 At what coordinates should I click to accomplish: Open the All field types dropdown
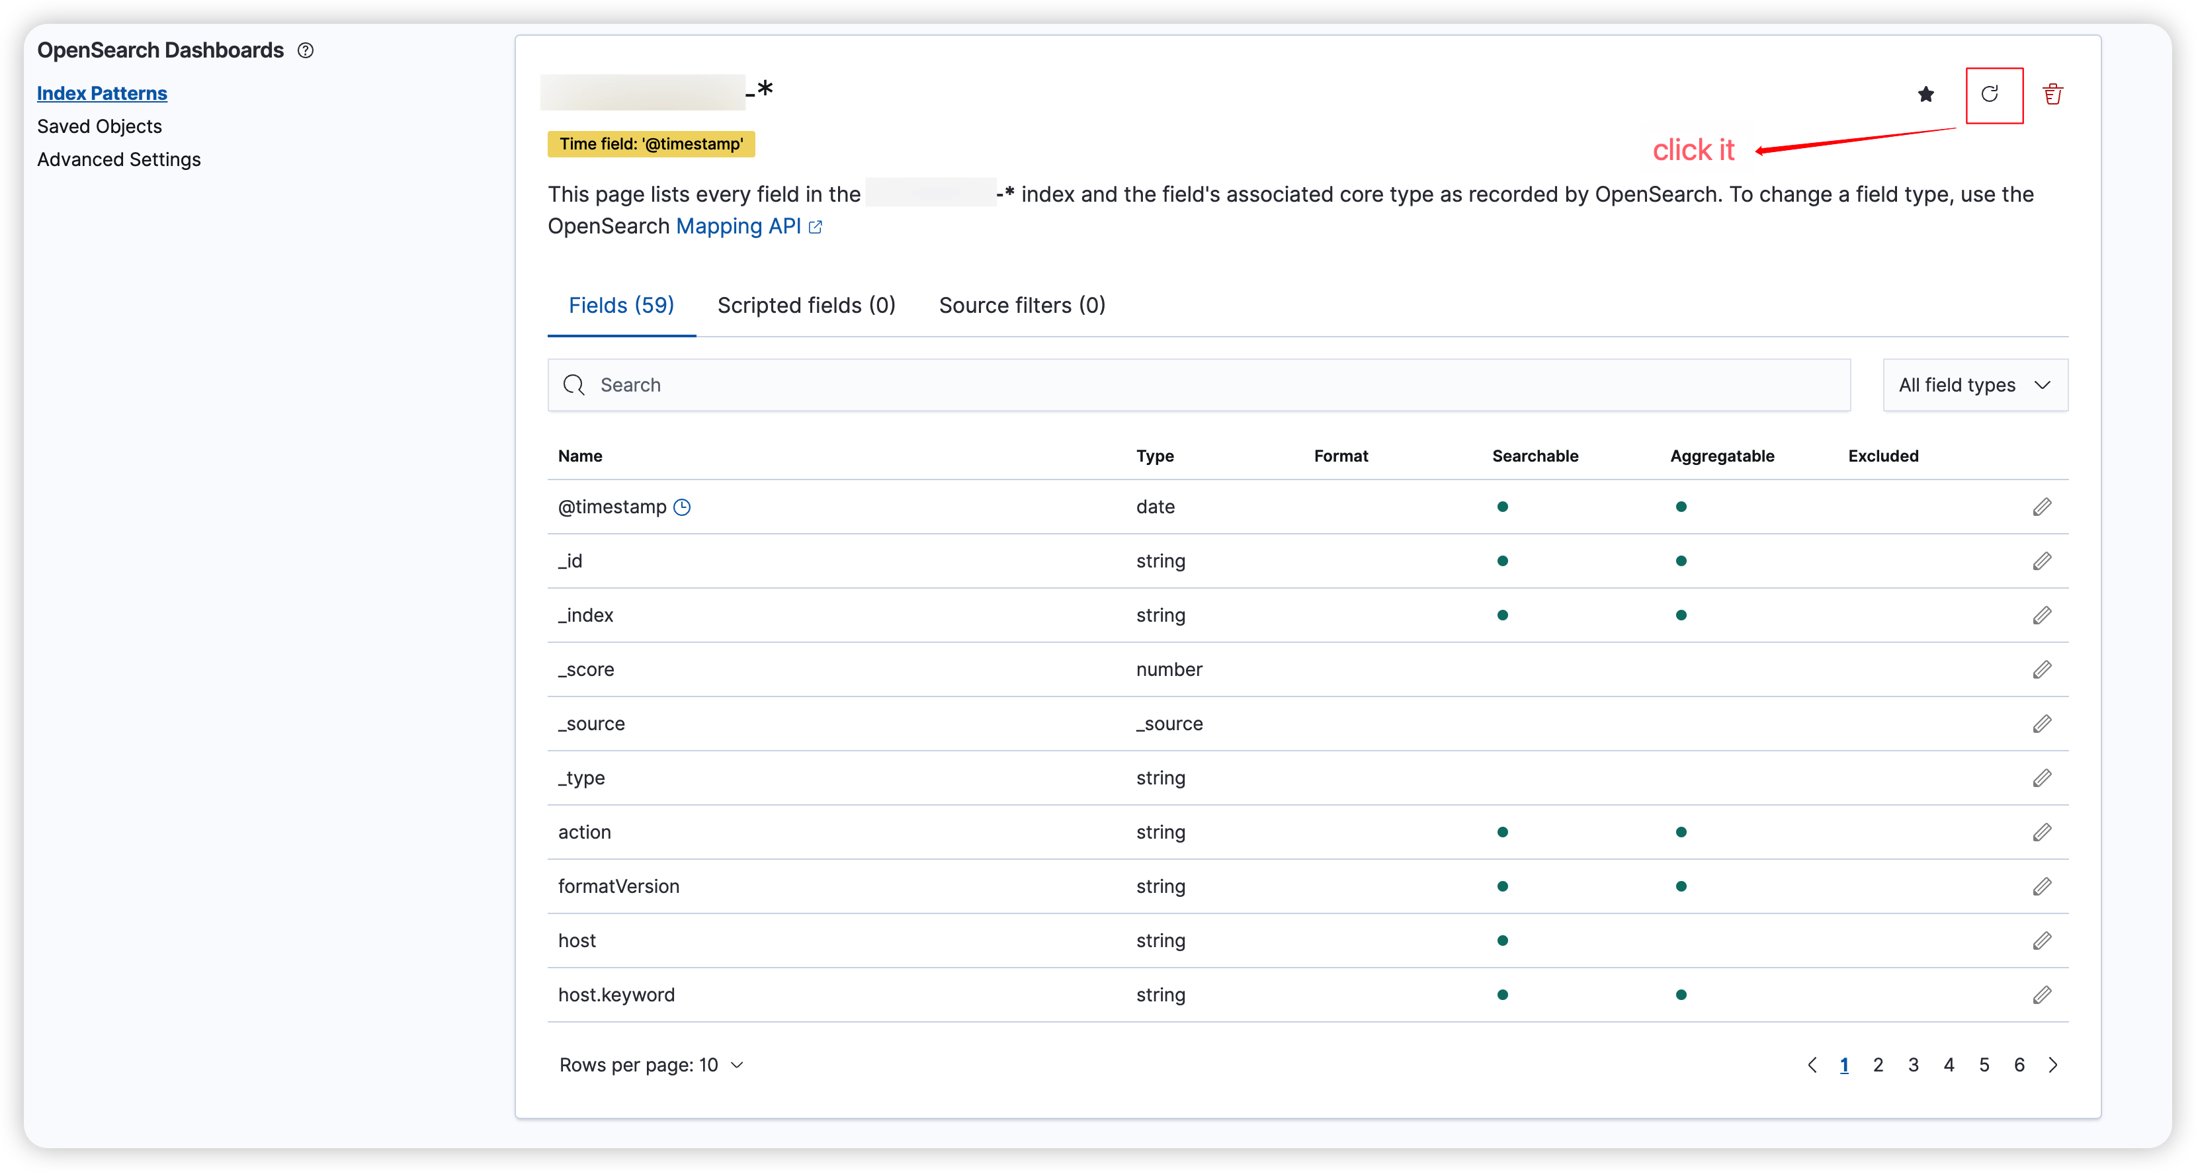click(1974, 386)
